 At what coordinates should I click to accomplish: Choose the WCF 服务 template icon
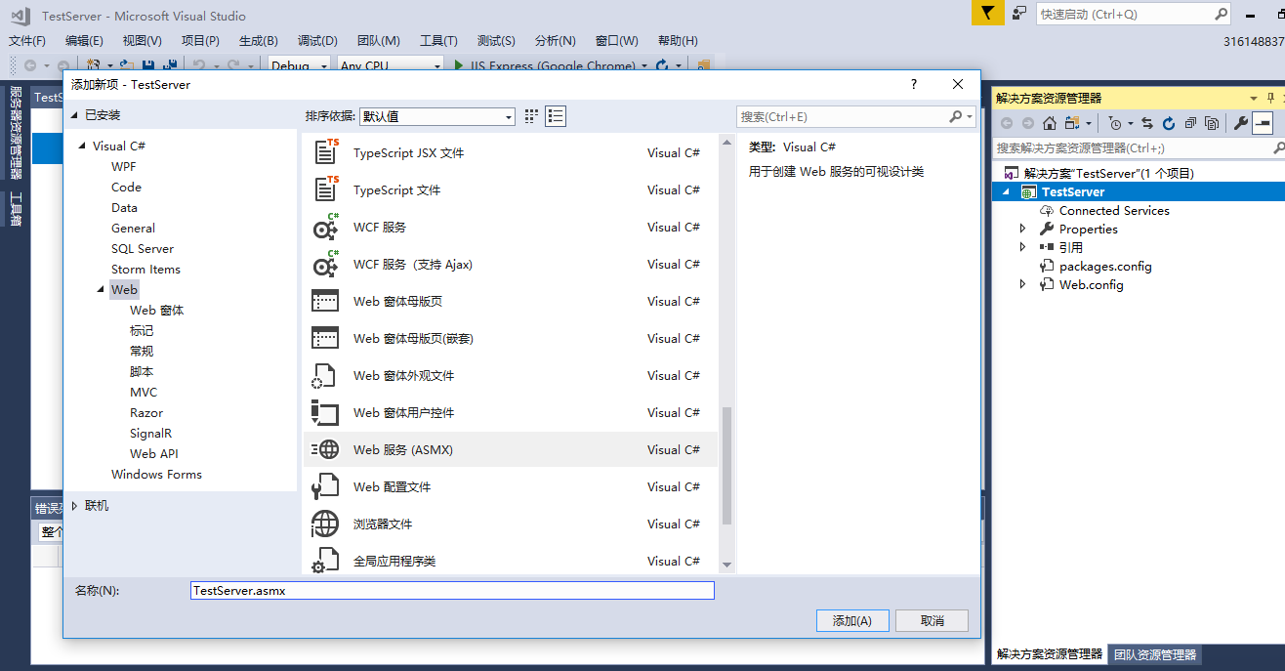tap(325, 227)
